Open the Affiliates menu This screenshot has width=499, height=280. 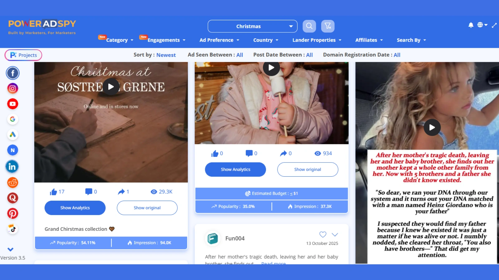[x=369, y=40]
